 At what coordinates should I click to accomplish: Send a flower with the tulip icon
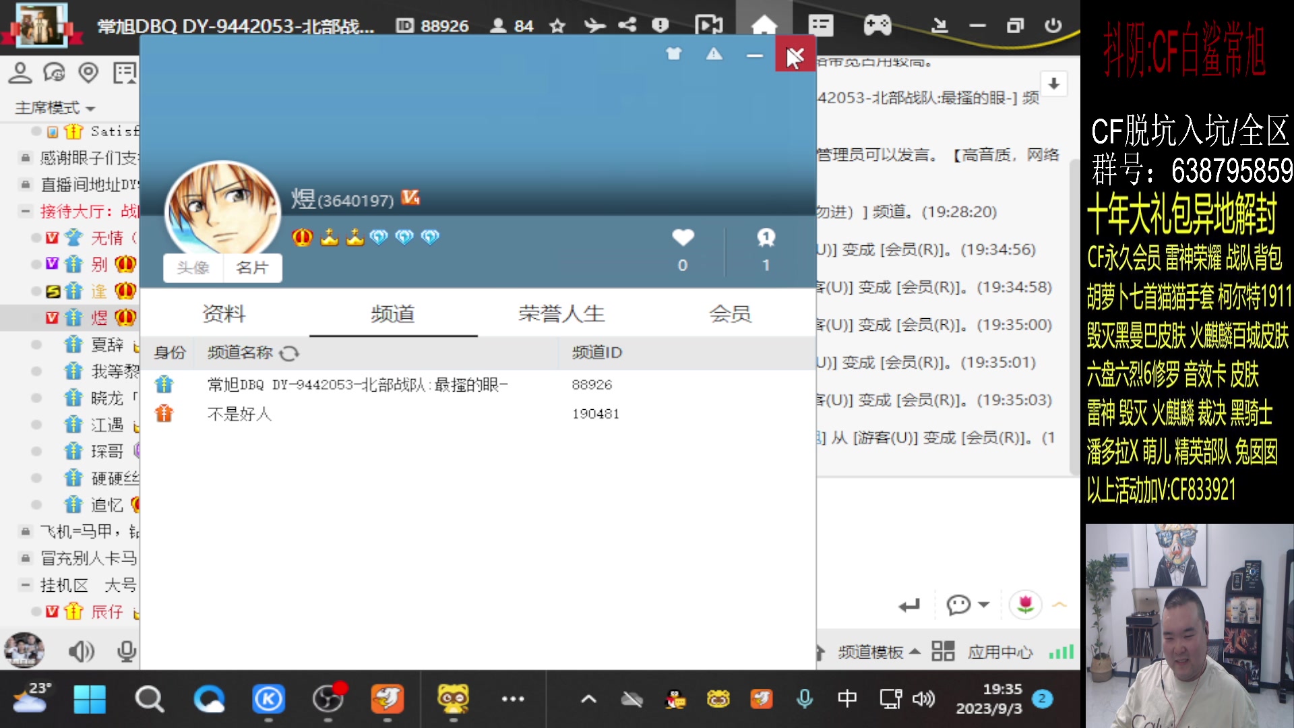coord(1025,604)
